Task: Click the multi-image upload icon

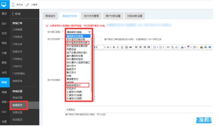Action: click(206, 47)
